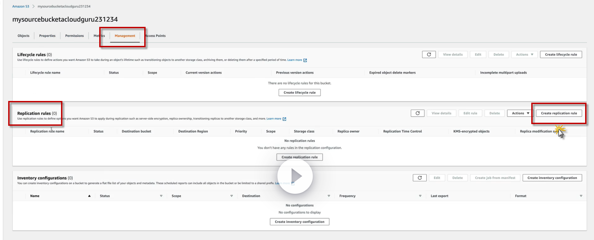This screenshot has height=240, width=594.
Task: Click Create lifecycle rule in the empty table
Action: click(299, 92)
